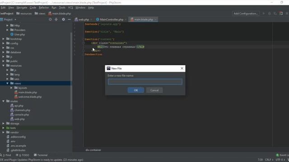Hide the Project panel with the minus icon
This screenshot has height=162, width=289.
(69, 19)
